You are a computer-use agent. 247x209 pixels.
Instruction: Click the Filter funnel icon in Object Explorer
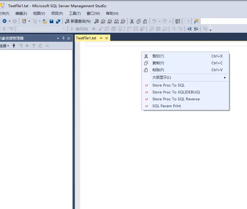coord(33,46)
